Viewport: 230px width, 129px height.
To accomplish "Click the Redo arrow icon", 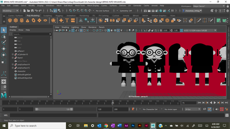I will 40,11.
